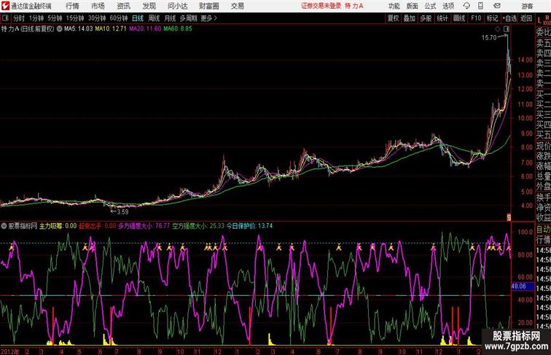Image resolution: width=551 pixels, height=355 pixels.
Task: Click the 画线 toolbar button
Action: [459, 18]
